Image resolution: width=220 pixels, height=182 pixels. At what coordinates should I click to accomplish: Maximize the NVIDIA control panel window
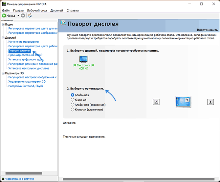[x=201, y=4]
